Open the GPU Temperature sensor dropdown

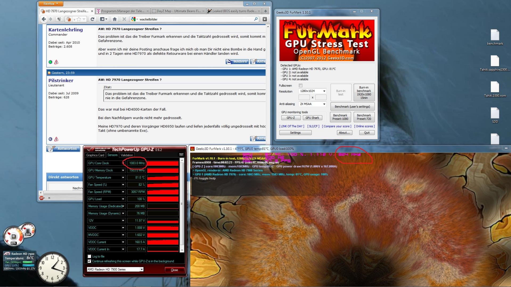tap(123, 177)
